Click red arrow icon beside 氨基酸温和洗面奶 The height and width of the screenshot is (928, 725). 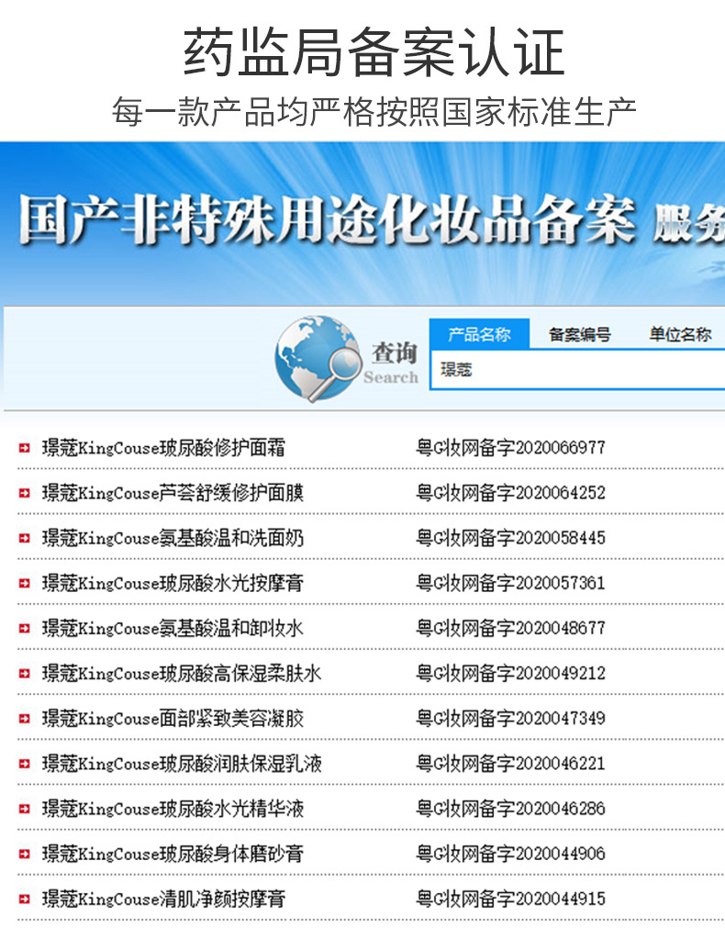24,539
